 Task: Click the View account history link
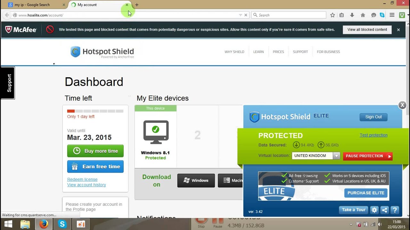coord(86,185)
